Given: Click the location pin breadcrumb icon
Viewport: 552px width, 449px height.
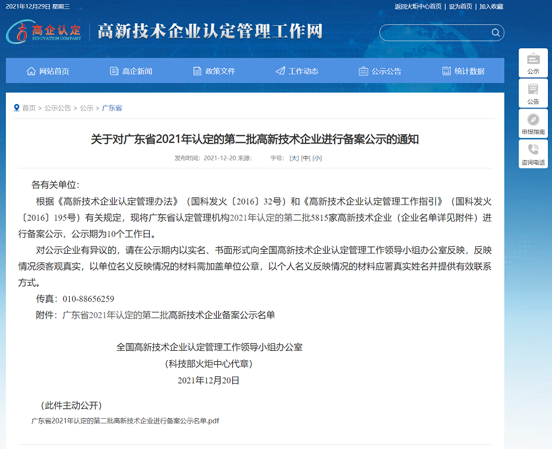Looking at the screenshot, I should [x=16, y=107].
